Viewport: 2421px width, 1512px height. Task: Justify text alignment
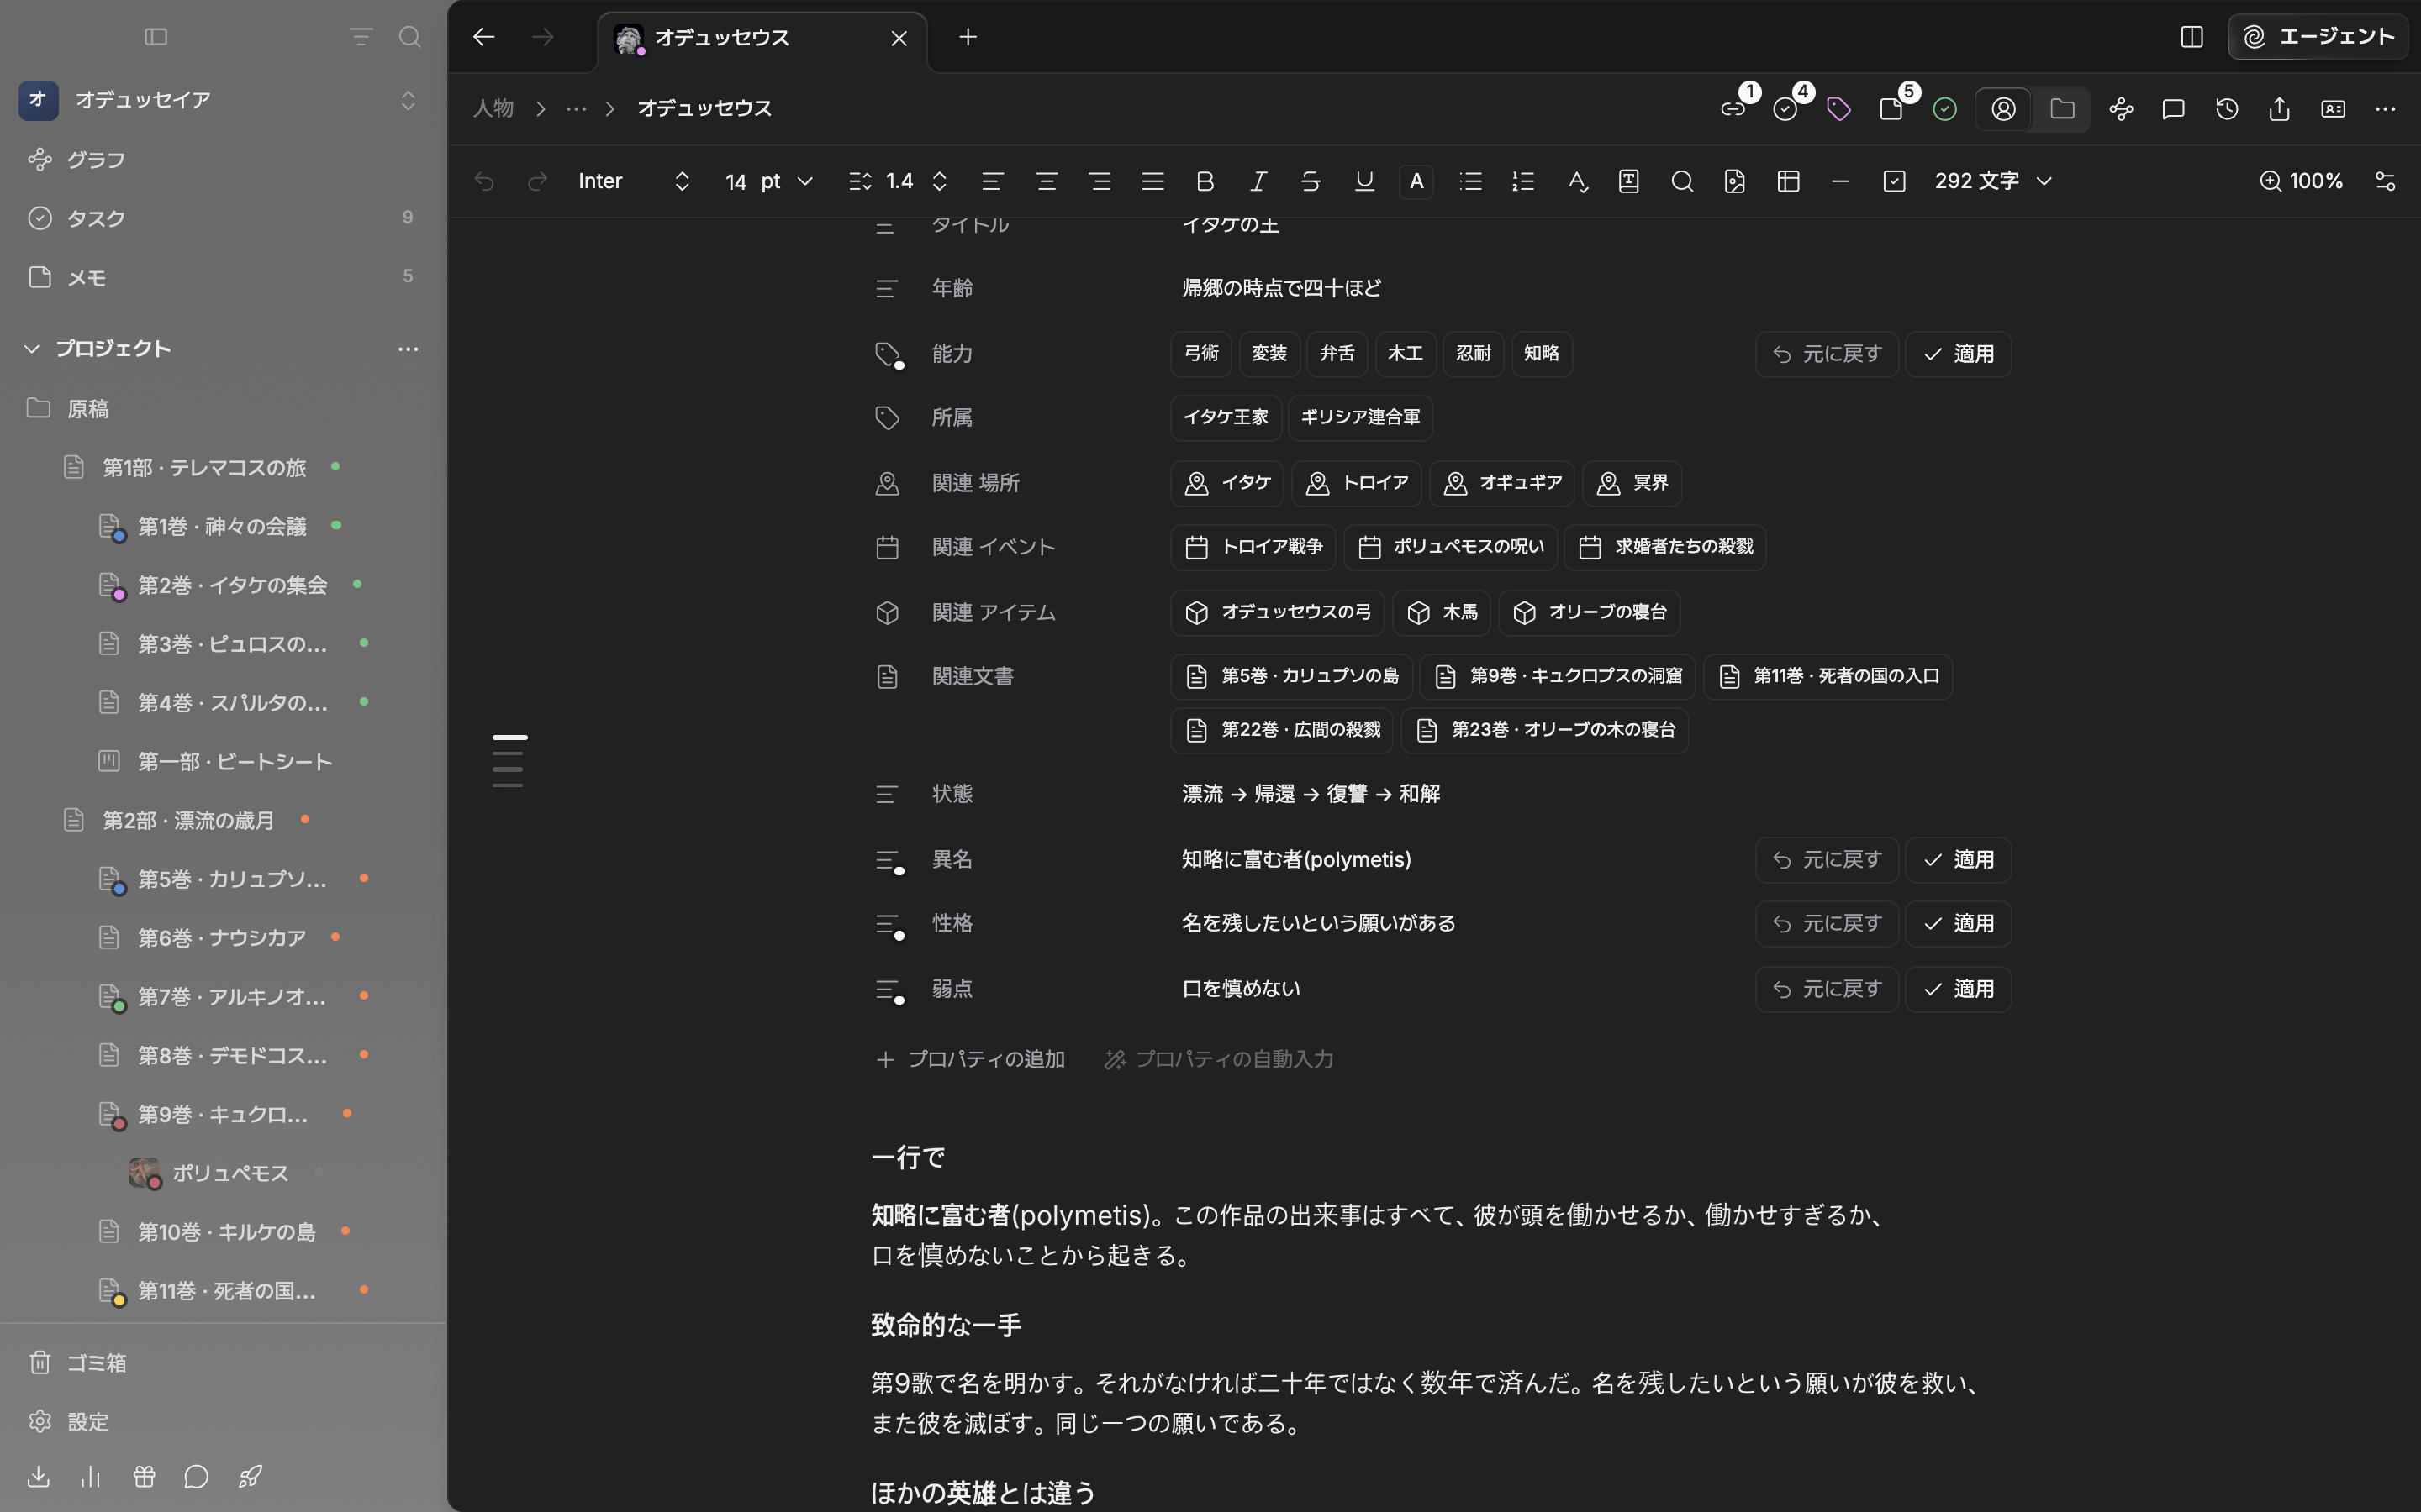click(x=1152, y=181)
